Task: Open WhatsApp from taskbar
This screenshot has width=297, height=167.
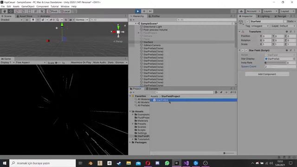Action: click(167, 163)
